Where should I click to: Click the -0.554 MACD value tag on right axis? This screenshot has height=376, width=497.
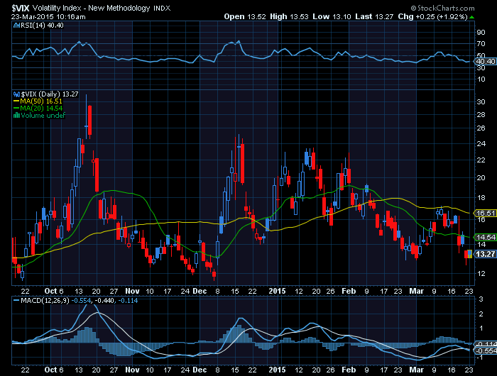[484, 351]
